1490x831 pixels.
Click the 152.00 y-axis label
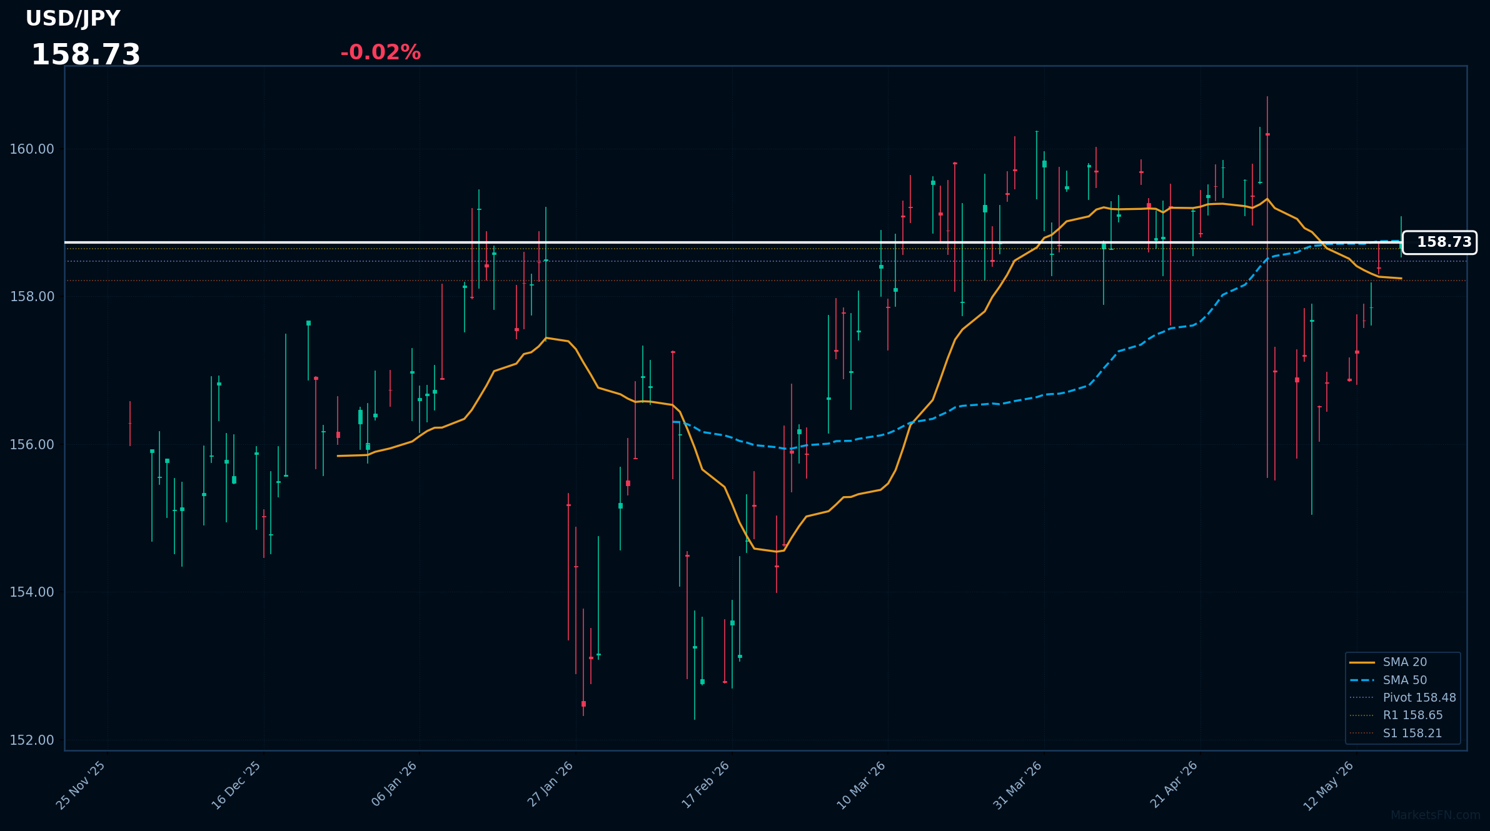point(32,740)
